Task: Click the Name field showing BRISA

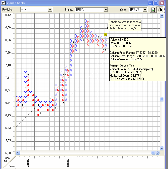Action: 91,10
